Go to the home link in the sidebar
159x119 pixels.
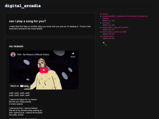coord(105,14)
